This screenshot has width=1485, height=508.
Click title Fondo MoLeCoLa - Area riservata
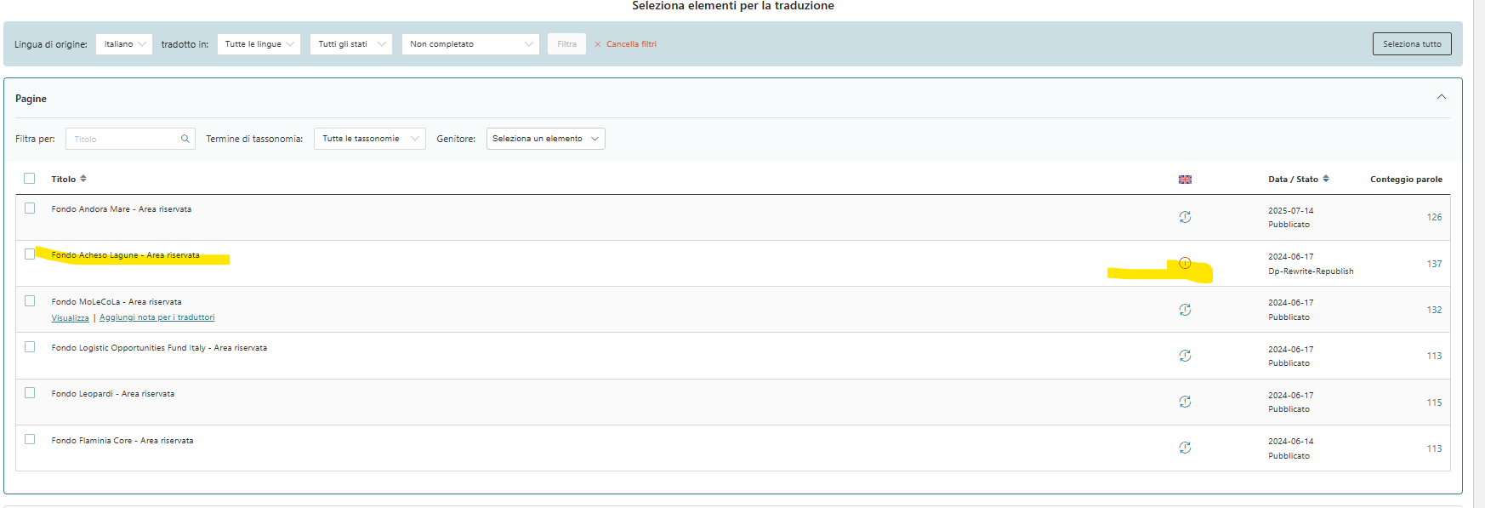point(117,302)
